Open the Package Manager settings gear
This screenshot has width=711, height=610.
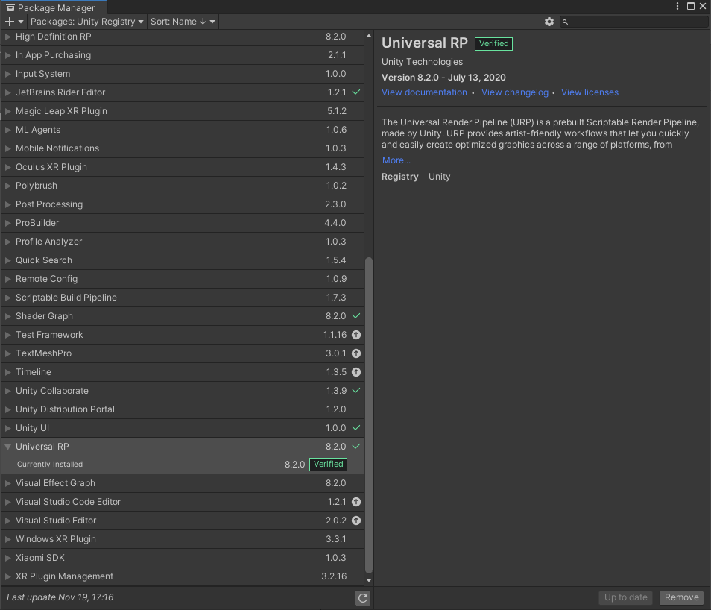[x=549, y=22]
